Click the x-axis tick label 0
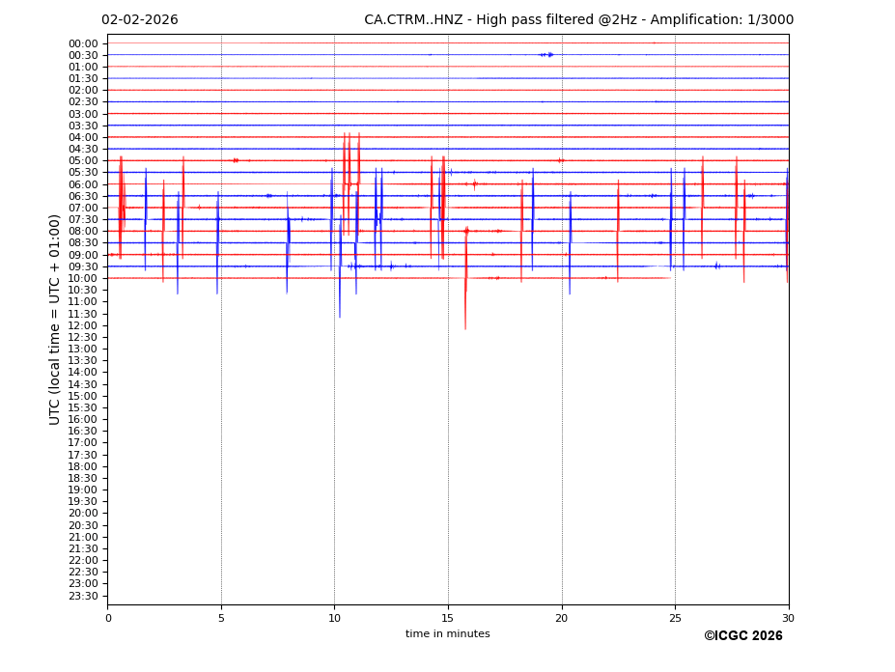895x672 pixels. (x=108, y=618)
